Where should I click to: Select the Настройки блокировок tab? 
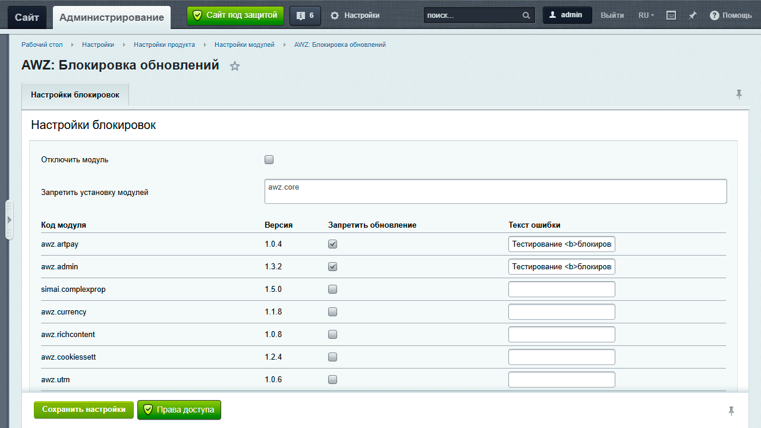pyautogui.click(x=75, y=95)
